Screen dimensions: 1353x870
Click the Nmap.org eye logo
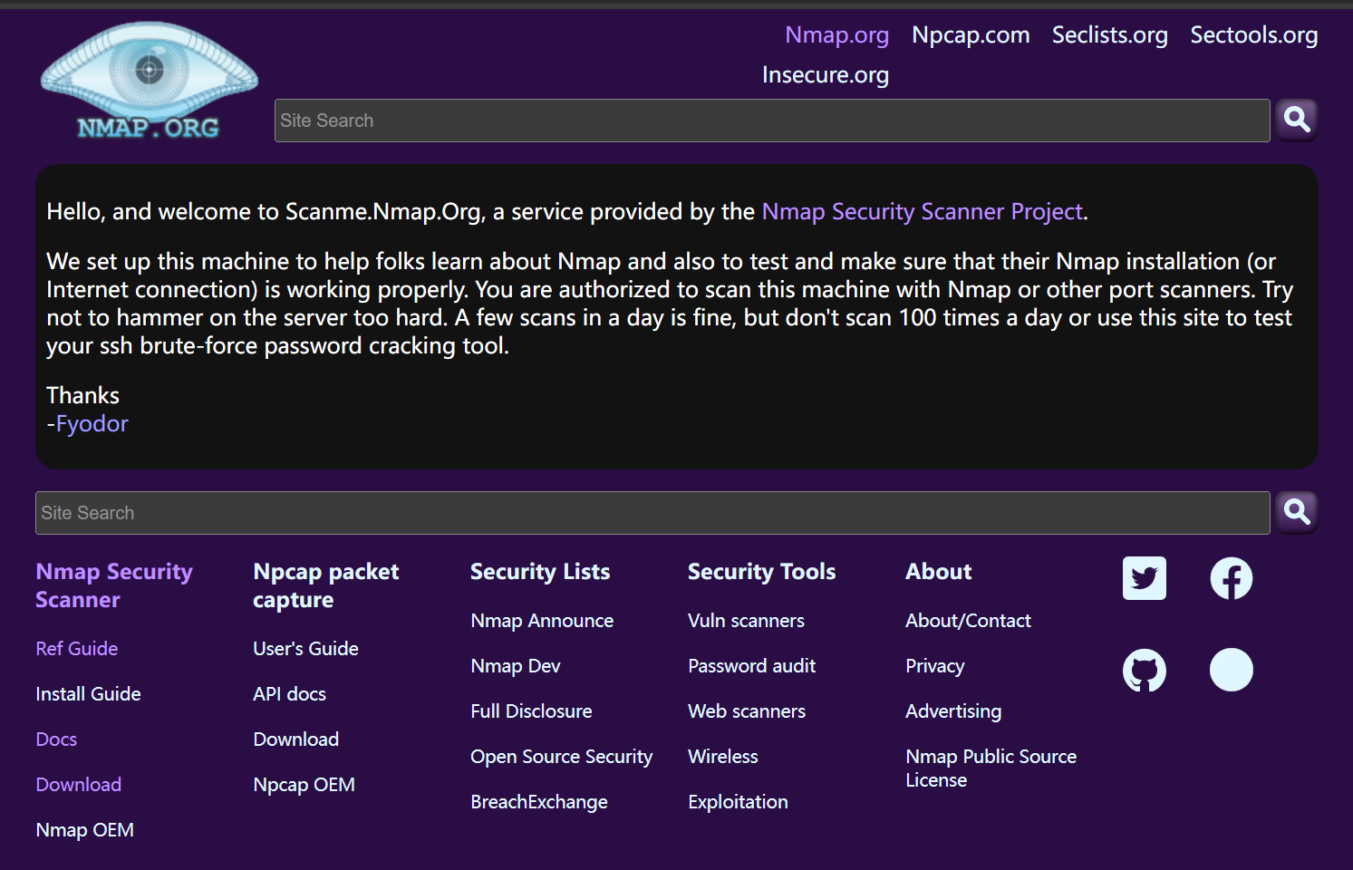click(x=150, y=82)
